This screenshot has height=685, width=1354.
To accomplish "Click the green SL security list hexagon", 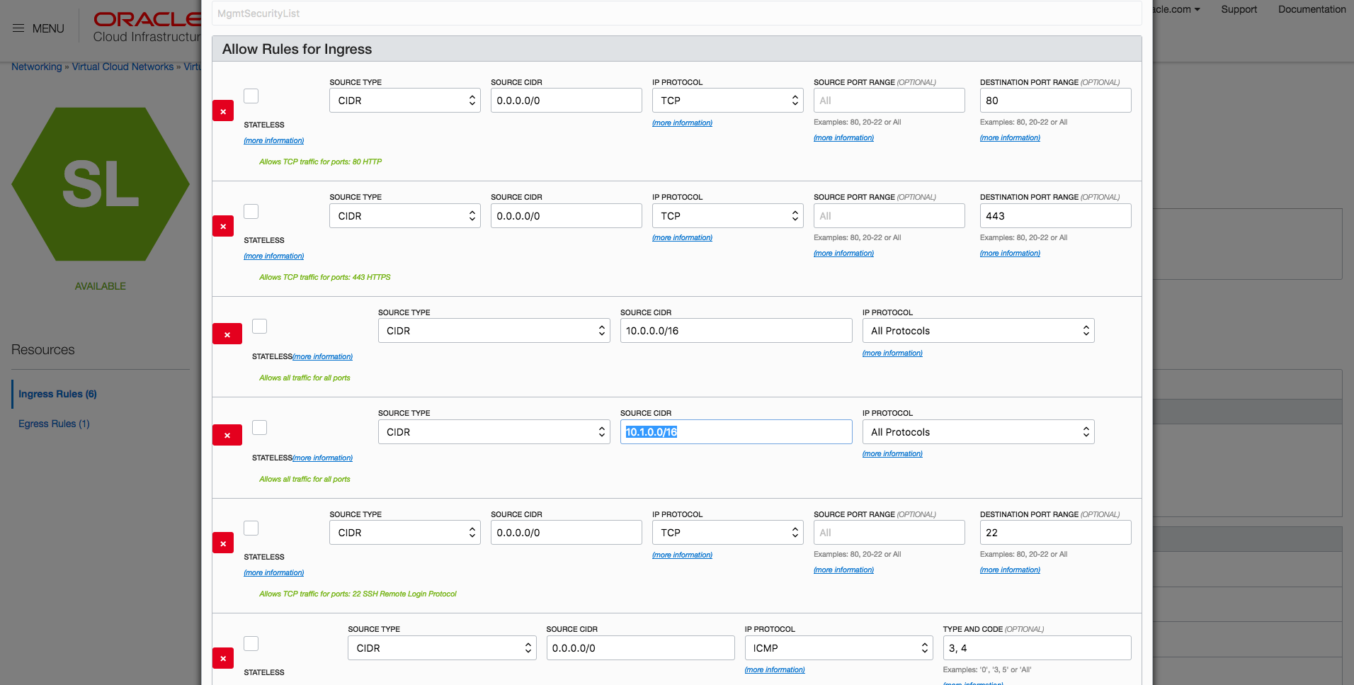I will (x=101, y=184).
